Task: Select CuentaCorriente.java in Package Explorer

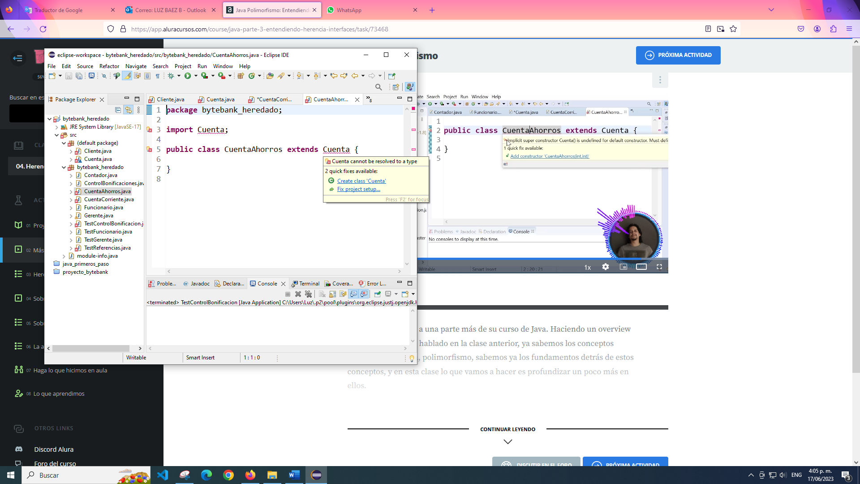Action: [109, 199]
